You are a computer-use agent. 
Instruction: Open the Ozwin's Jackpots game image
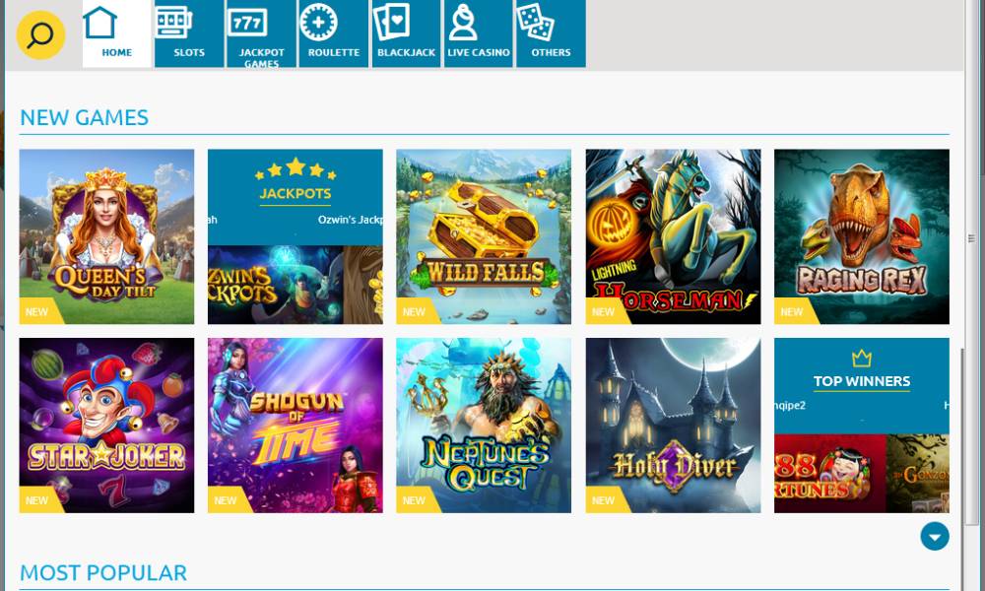tap(275, 285)
